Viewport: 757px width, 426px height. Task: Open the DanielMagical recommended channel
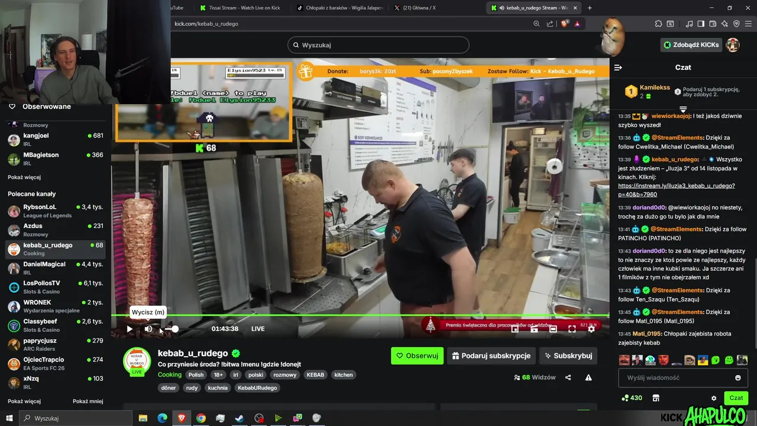click(56, 268)
